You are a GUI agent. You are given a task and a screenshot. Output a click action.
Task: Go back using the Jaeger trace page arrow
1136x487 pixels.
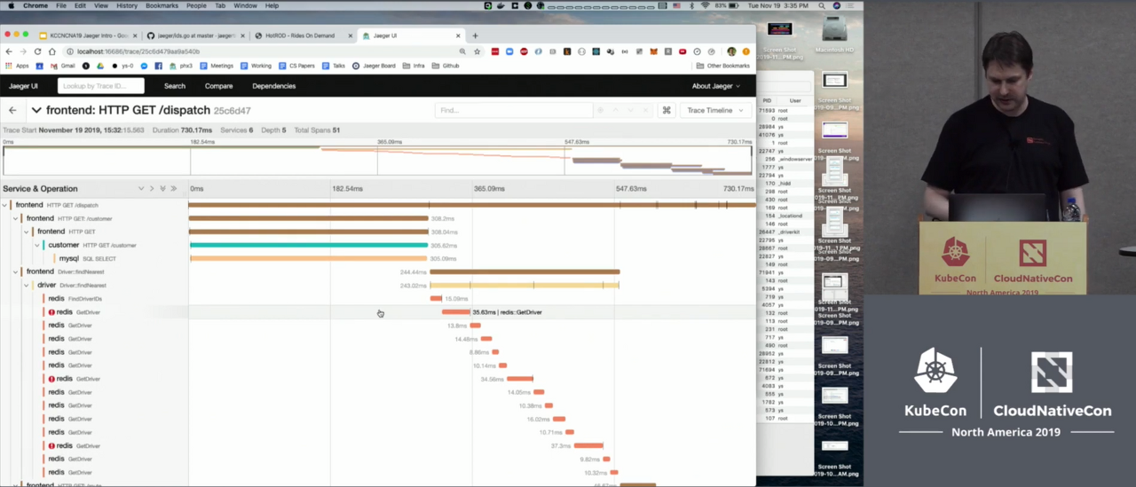click(12, 110)
